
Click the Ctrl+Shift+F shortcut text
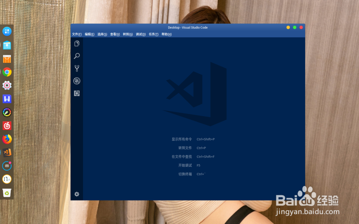tap(206, 157)
